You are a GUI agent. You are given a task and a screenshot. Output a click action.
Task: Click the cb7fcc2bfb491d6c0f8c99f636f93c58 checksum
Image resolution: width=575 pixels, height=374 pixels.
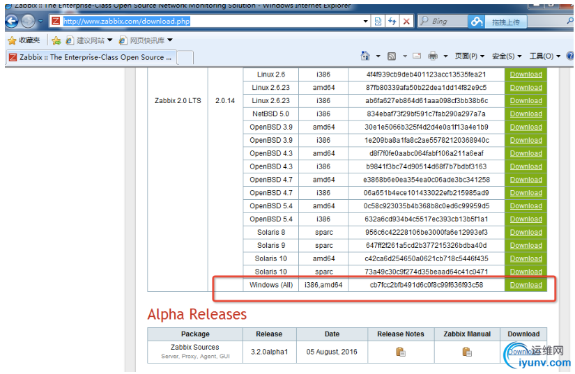pyautogui.click(x=426, y=285)
